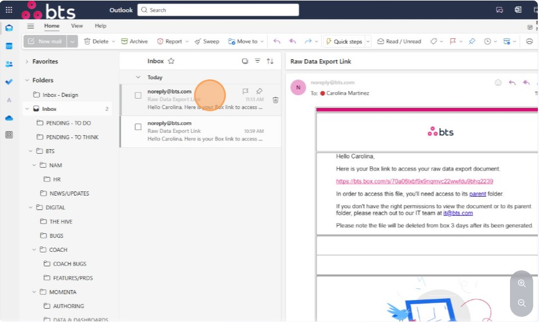The width and height of the screenshot is (539, 322).
Task: Open Calendar in the left app rail
Action: (9, 46)
